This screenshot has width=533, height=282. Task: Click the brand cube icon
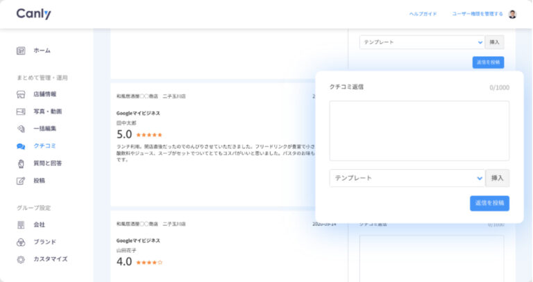[21, 242]
